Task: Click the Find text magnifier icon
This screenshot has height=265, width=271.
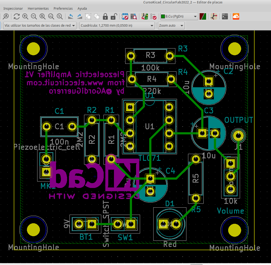Action: 6,16
